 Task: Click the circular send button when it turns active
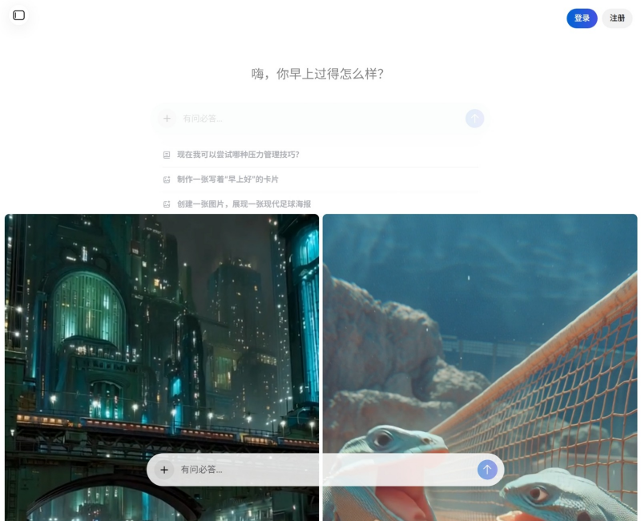point(474,118)
